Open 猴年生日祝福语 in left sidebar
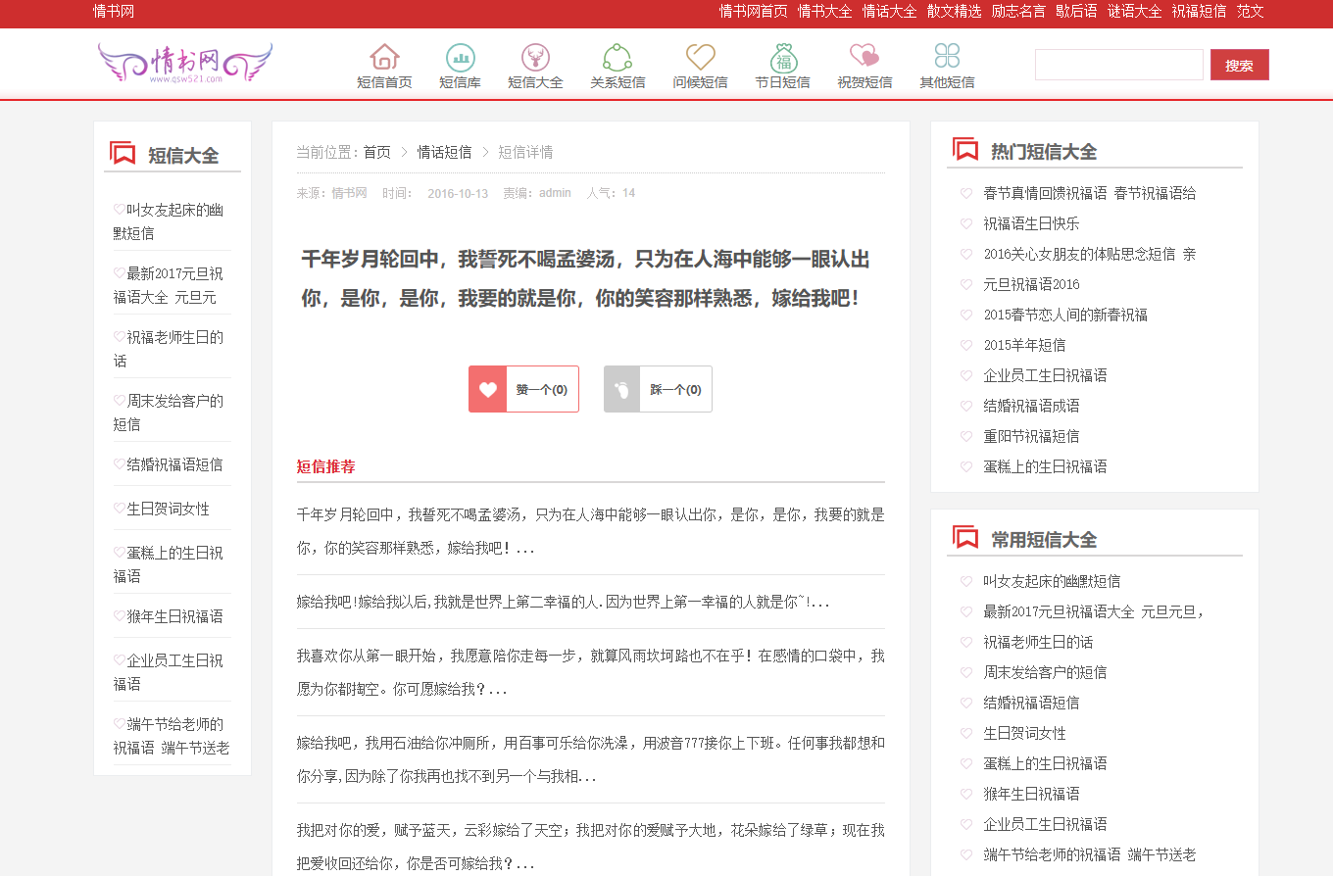 (x=174, y=616)
